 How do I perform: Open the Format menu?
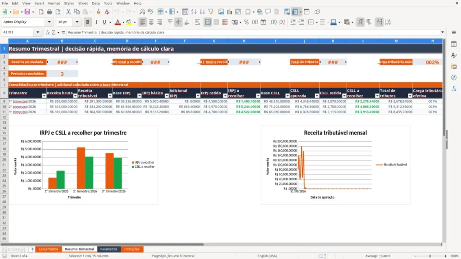(54, 3)
